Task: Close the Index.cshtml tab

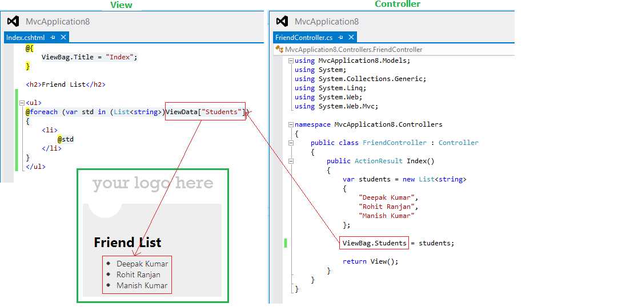Action: pyautogui.click(x=63, y=38)
